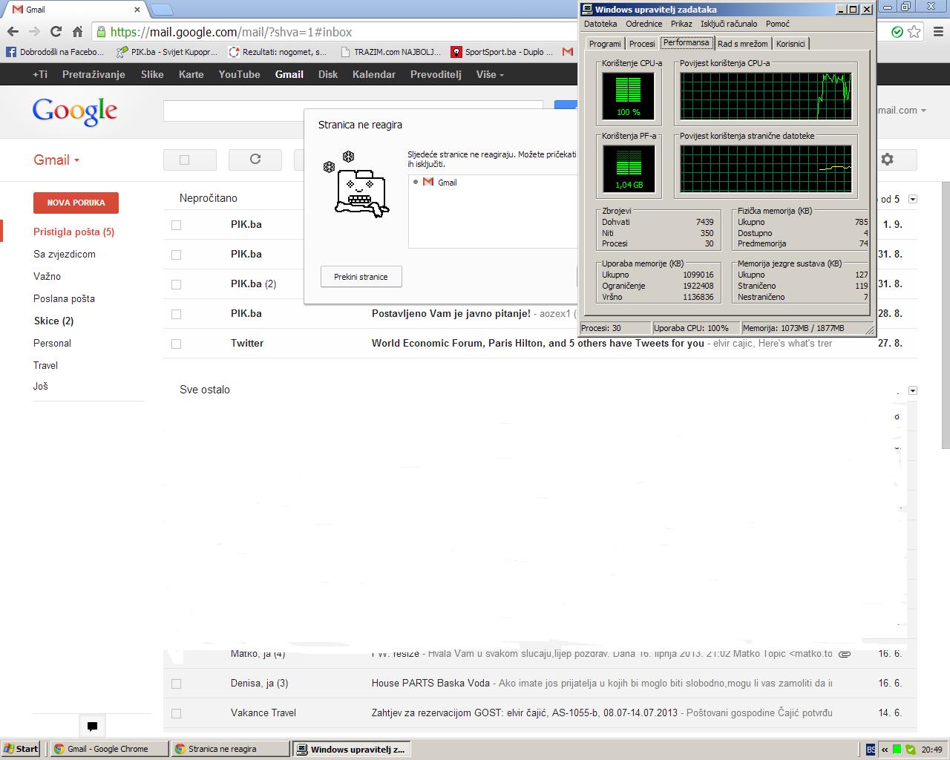This screenshot has width=950, height=760.
Task: Bookmark this page with the star icon
Action: coord(914,31)
